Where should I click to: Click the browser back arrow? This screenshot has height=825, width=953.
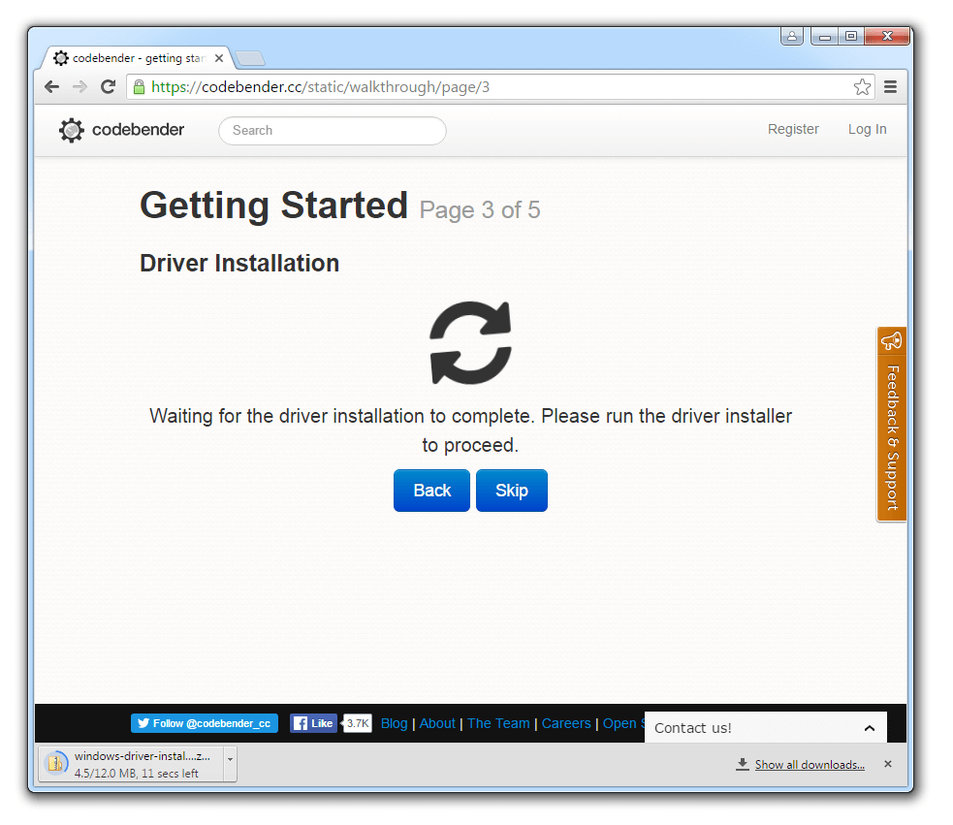[52, 87]
